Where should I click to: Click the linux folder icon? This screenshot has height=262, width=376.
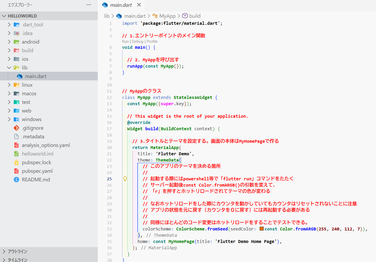[x=16, y=85]
